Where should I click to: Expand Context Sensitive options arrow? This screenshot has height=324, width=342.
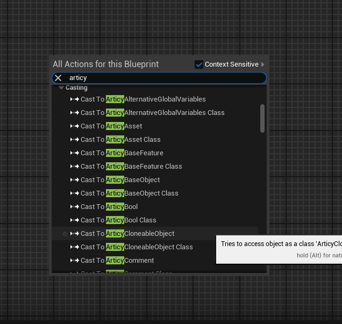(x=263, y=64)
